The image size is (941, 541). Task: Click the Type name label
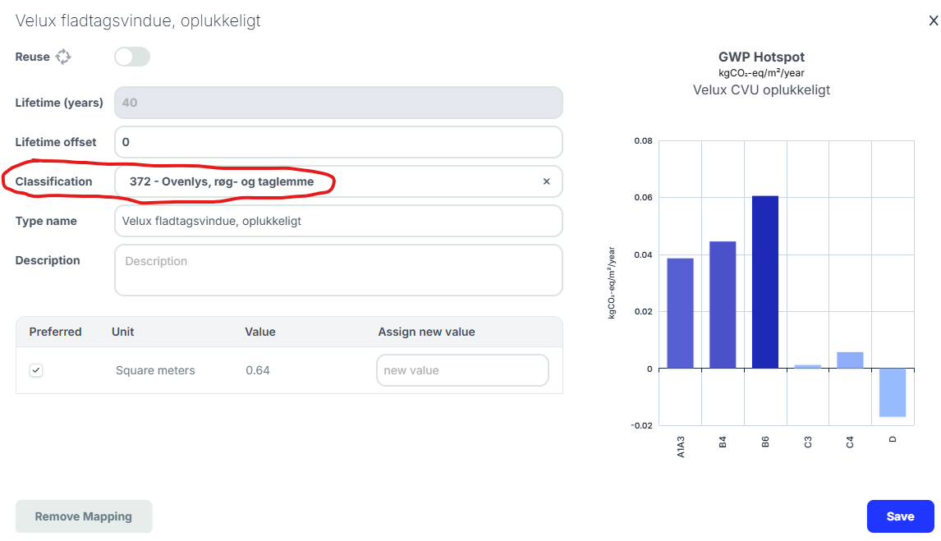coord(46,222)
